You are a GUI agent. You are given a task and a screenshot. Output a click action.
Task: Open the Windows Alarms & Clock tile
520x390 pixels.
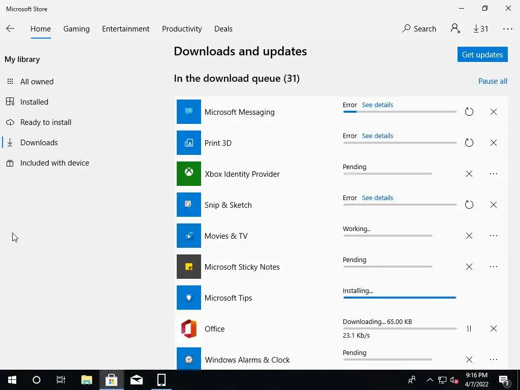[x=189, y=359]
